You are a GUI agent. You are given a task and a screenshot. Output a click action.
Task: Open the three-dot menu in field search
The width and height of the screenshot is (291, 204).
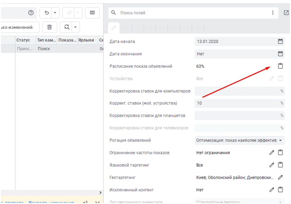(272, 13)
